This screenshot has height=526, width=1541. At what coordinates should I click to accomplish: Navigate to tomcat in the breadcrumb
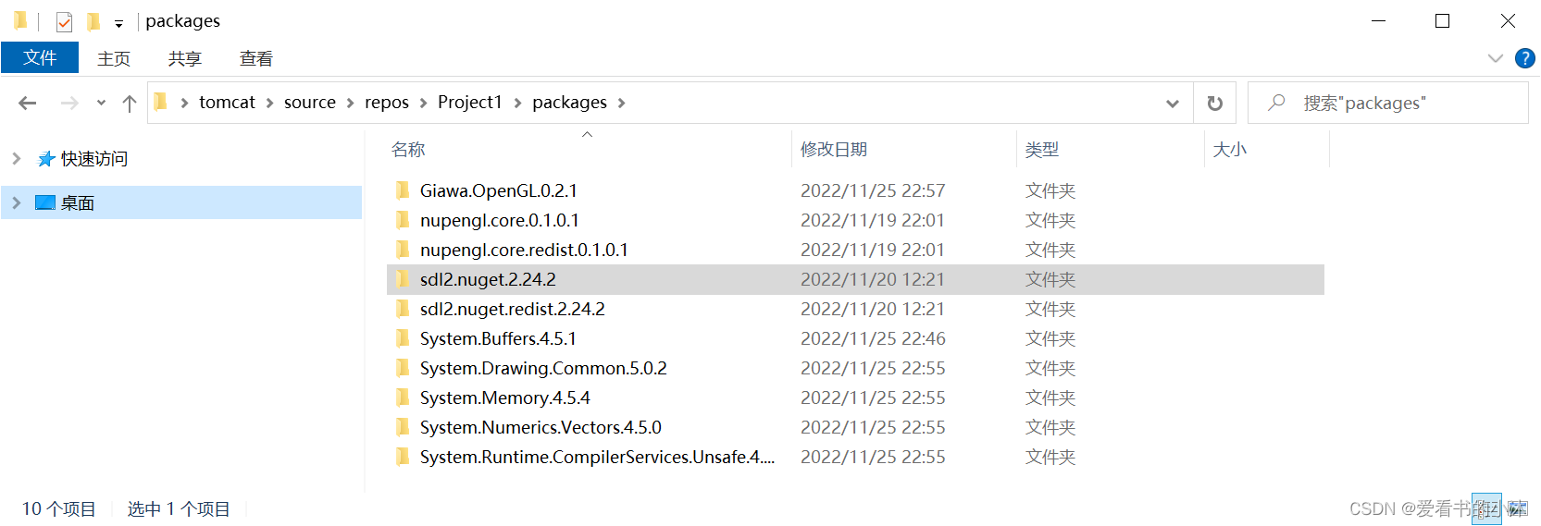tap(227, 102)
